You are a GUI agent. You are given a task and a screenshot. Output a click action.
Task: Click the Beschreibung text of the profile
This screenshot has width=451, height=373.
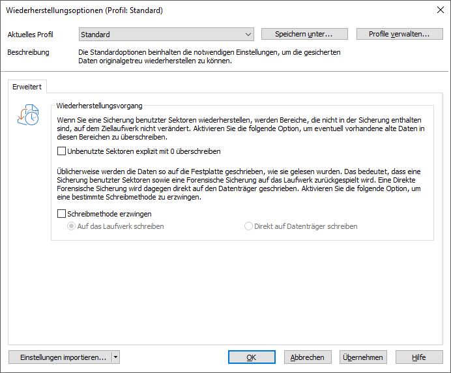209,57
